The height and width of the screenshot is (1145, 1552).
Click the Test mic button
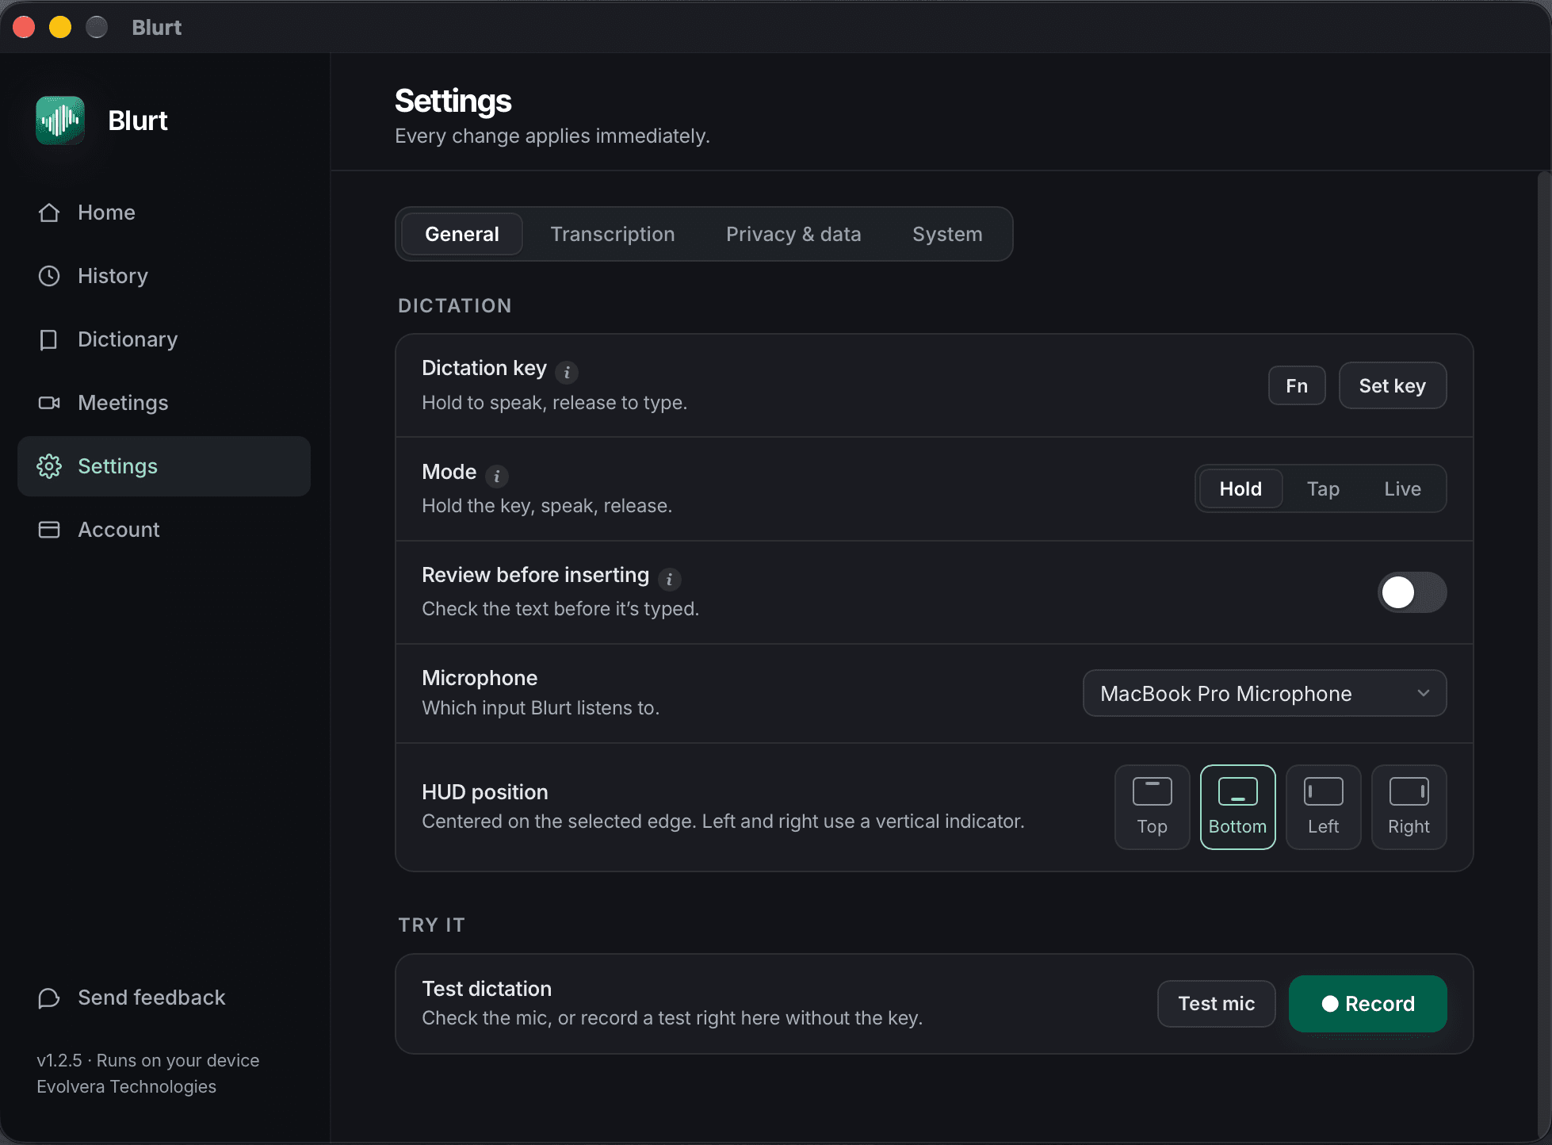[x=1217, y=1004]
